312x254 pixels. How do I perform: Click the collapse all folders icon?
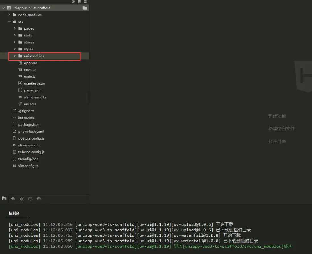pyautogui.click(x=79, y=1)
